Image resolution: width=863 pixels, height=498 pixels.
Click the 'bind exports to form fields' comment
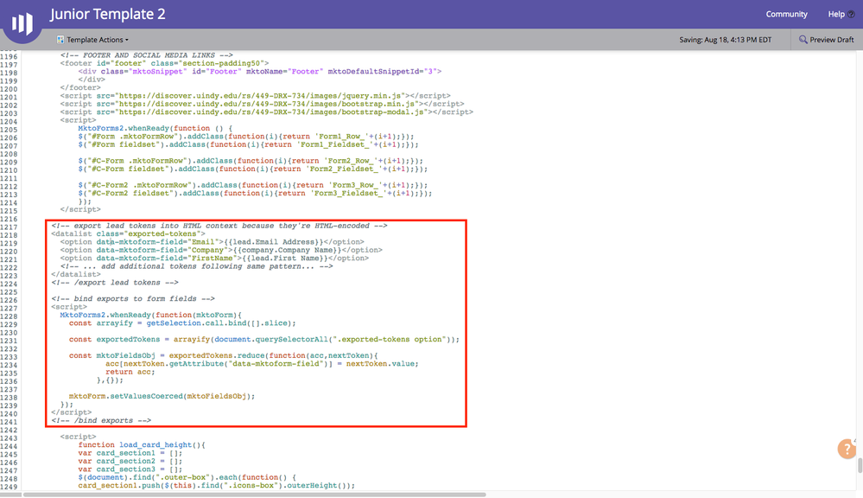coord(133,299)
